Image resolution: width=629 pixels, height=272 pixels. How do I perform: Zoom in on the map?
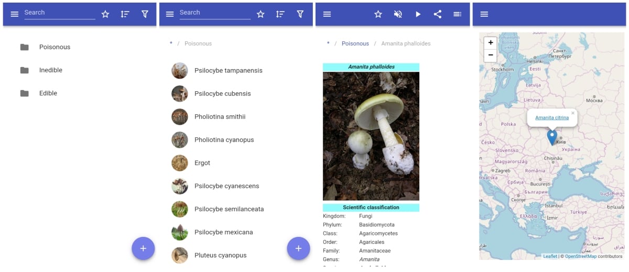tap(491, 43)
